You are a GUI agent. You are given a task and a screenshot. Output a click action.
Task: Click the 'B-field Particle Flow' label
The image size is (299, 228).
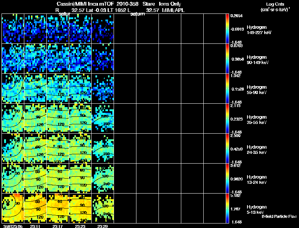279,216
